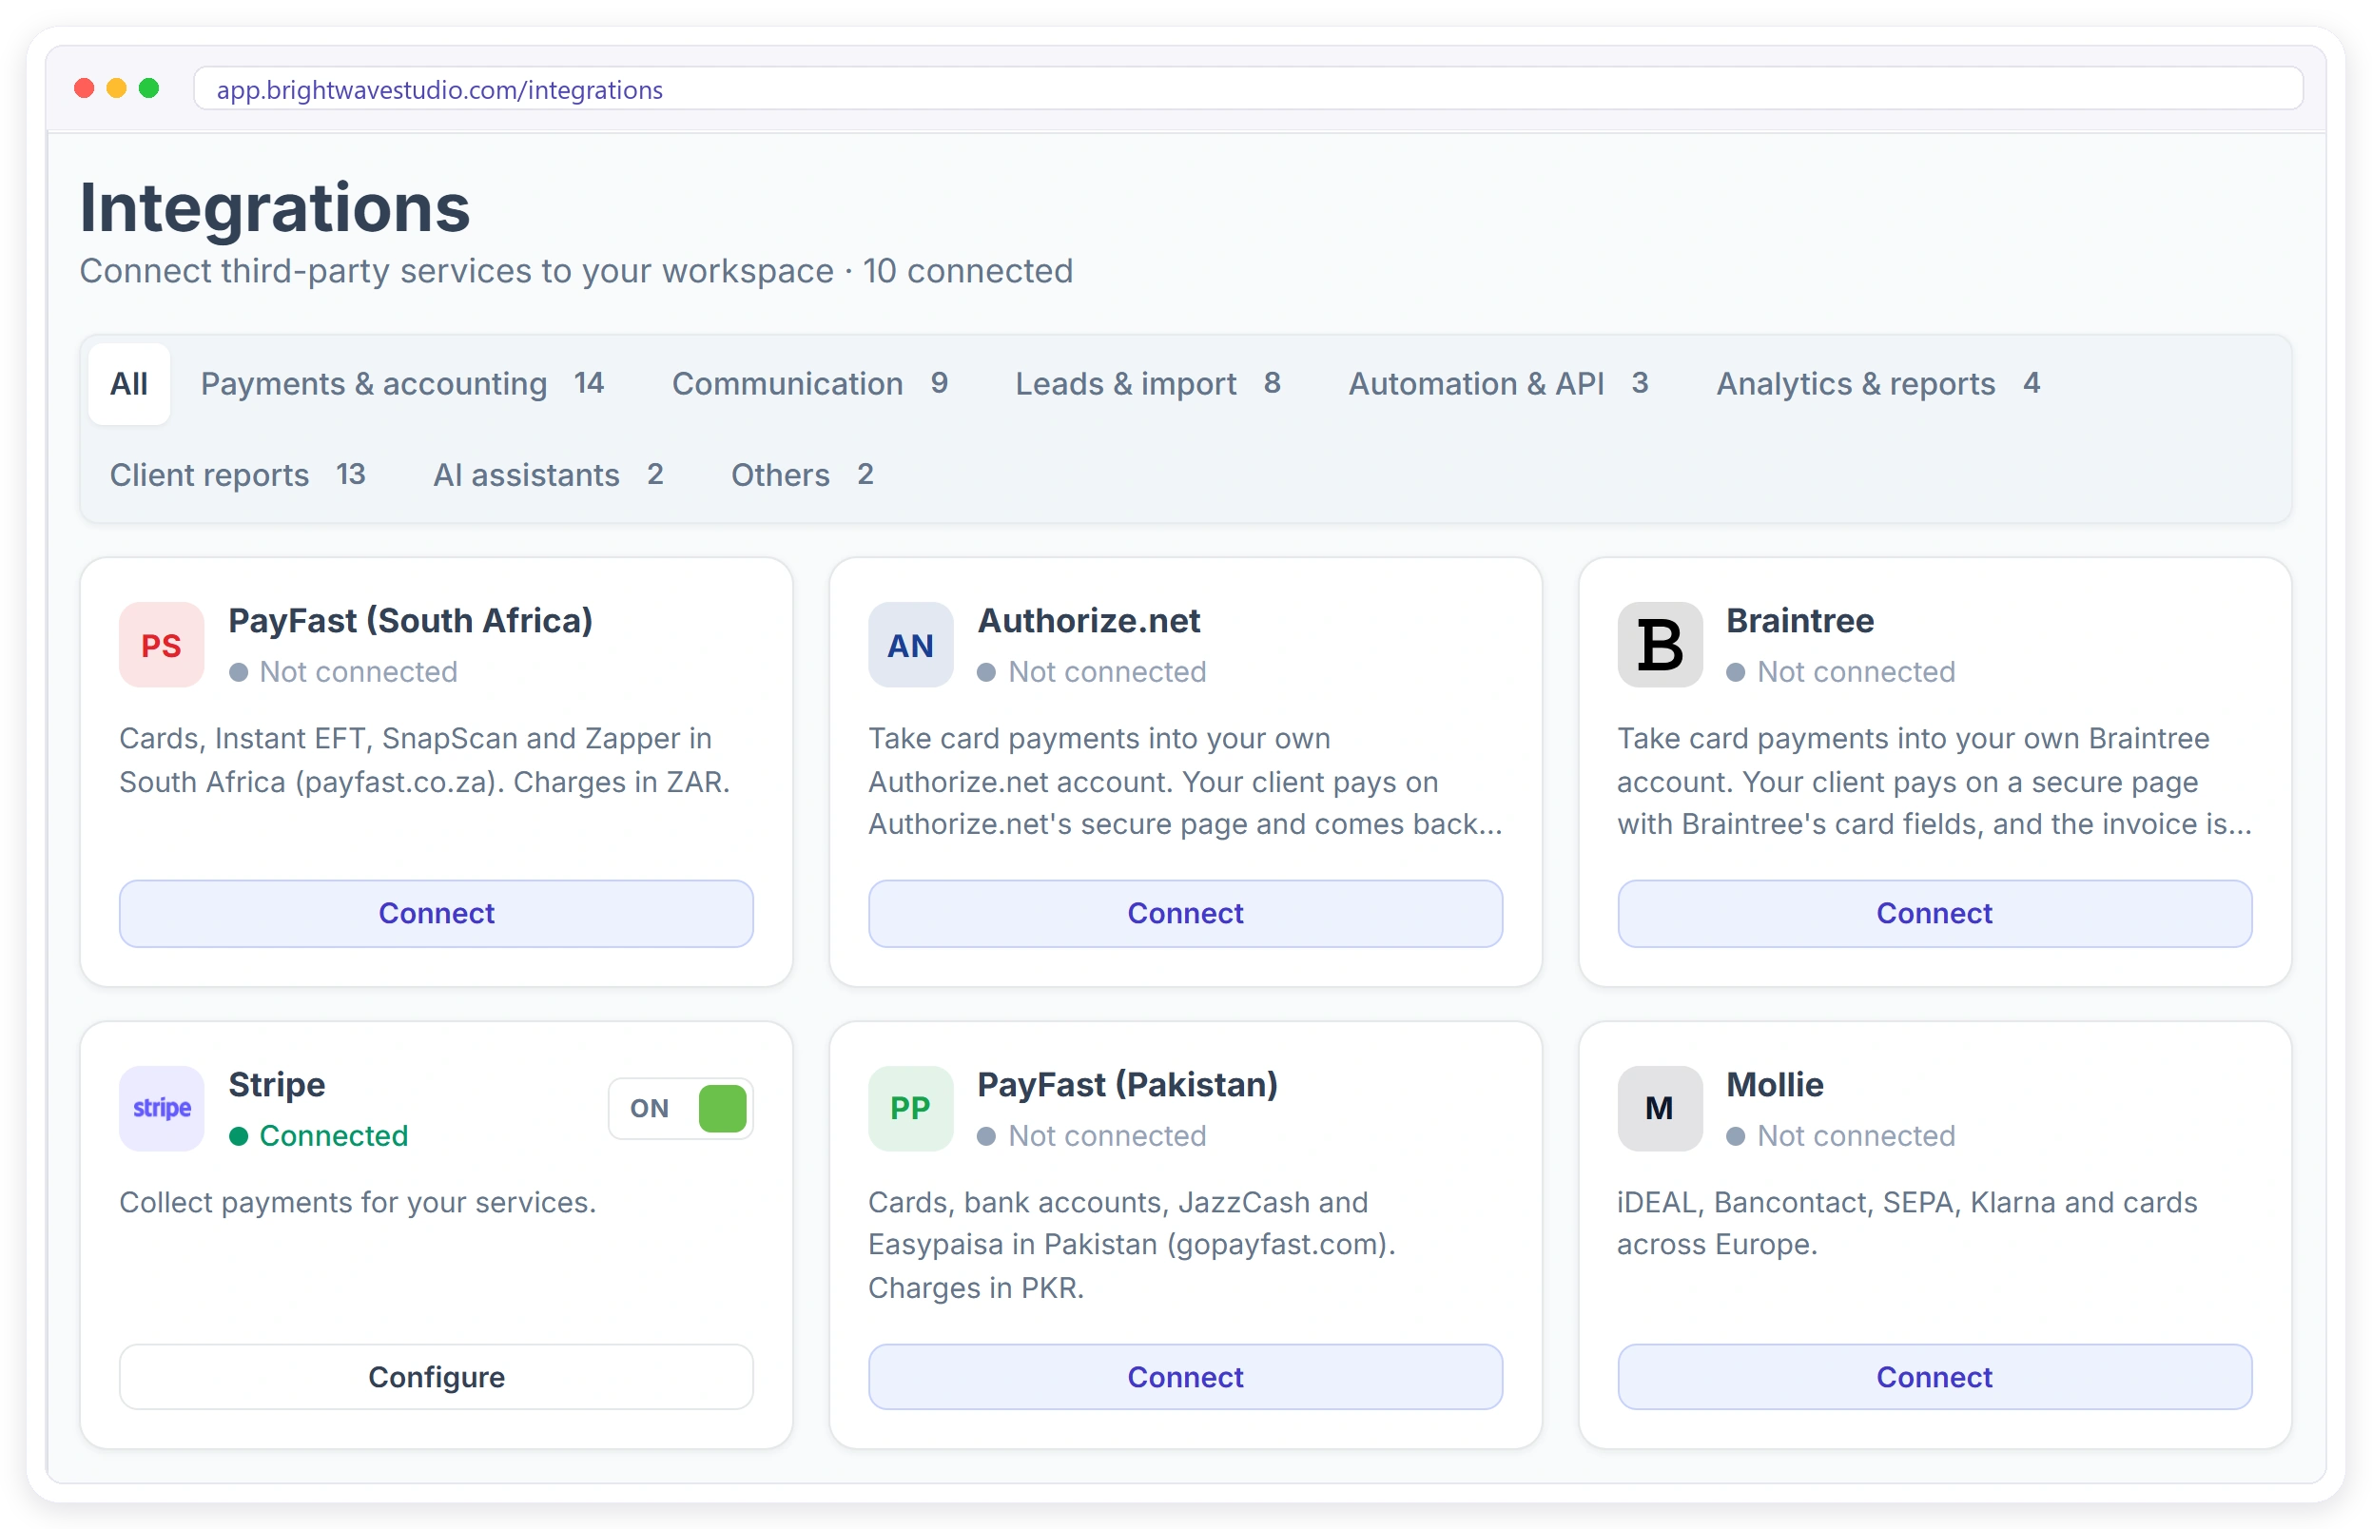Click the Braintree B logo icon

coord(1659,646)
